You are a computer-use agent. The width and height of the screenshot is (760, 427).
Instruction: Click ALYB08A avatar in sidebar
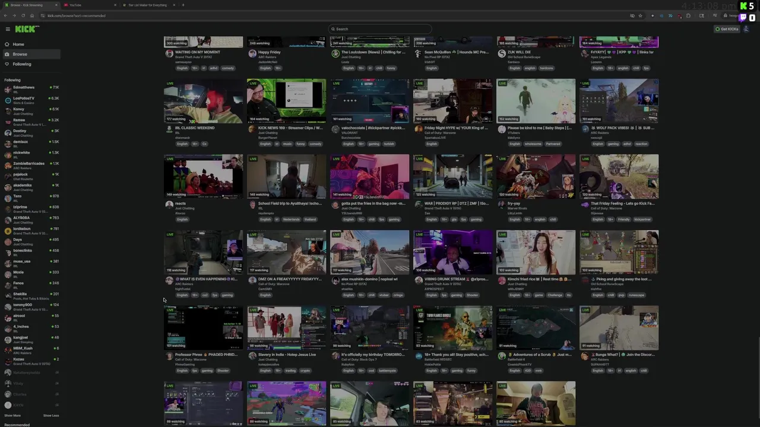pos(8,219)
